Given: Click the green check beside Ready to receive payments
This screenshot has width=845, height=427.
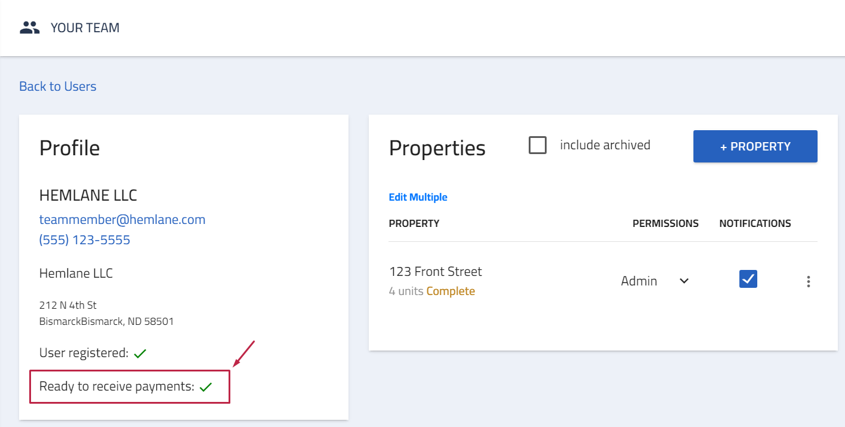Looking at the screenshot, I should [x=206, y=387].
